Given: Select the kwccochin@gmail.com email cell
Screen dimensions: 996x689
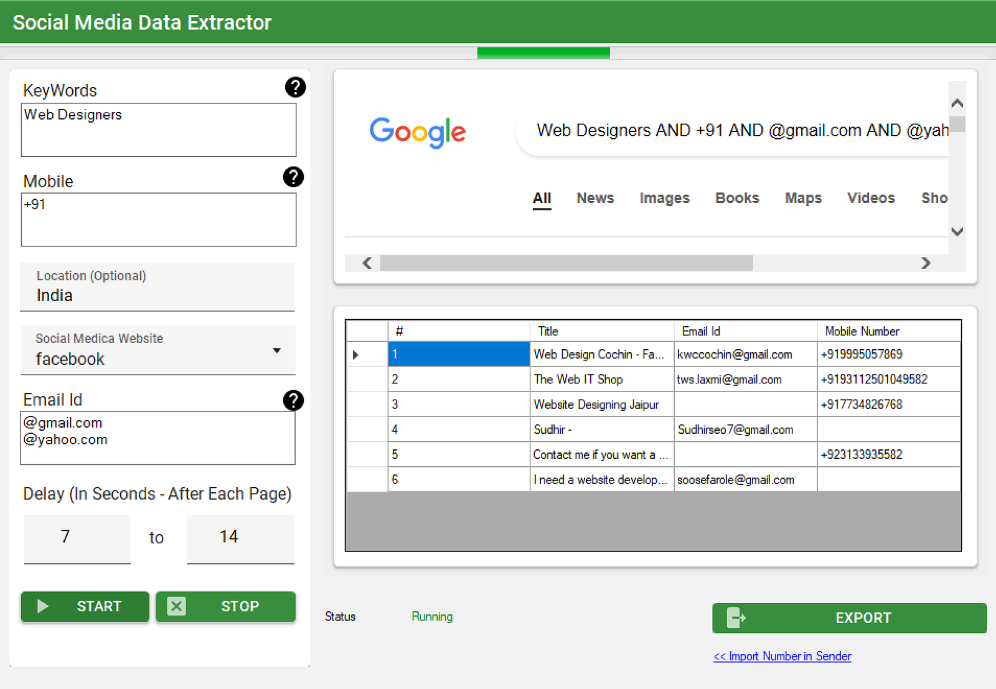Looking at the screenshot, I should (746, 354).
